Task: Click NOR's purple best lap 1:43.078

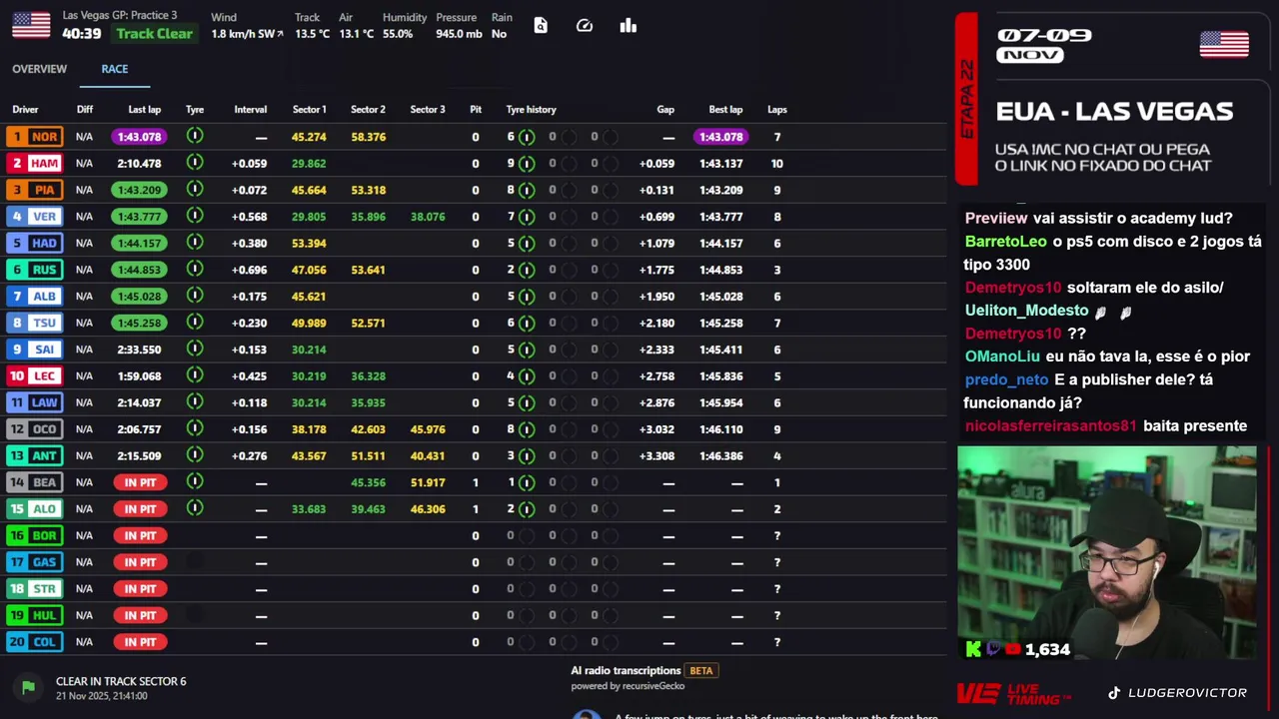Action: tap(720, 137)
